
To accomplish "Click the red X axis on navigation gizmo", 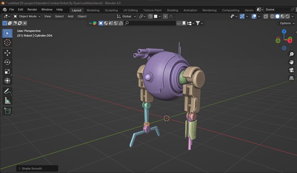I will coord(290,41).
